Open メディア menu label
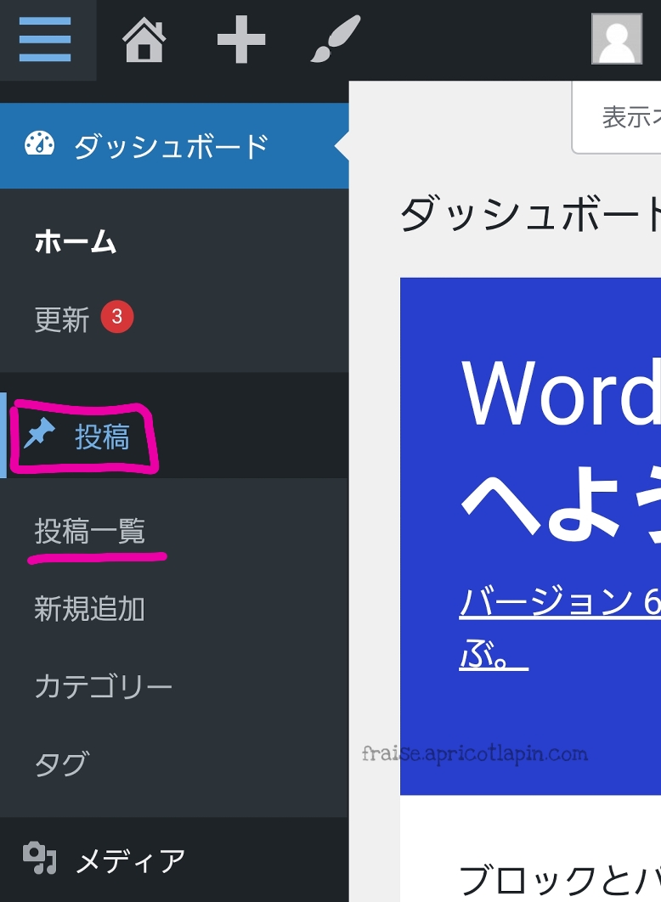Screen dimensions: 661x902 (131, 861)
